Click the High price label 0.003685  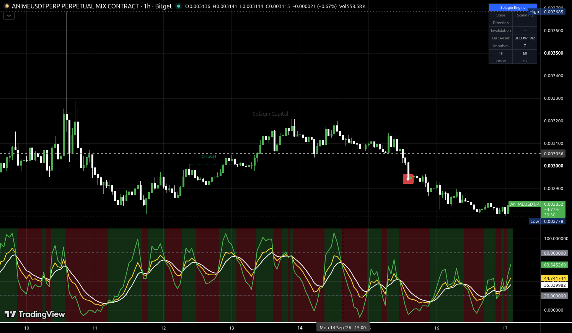tap(554, 12)
